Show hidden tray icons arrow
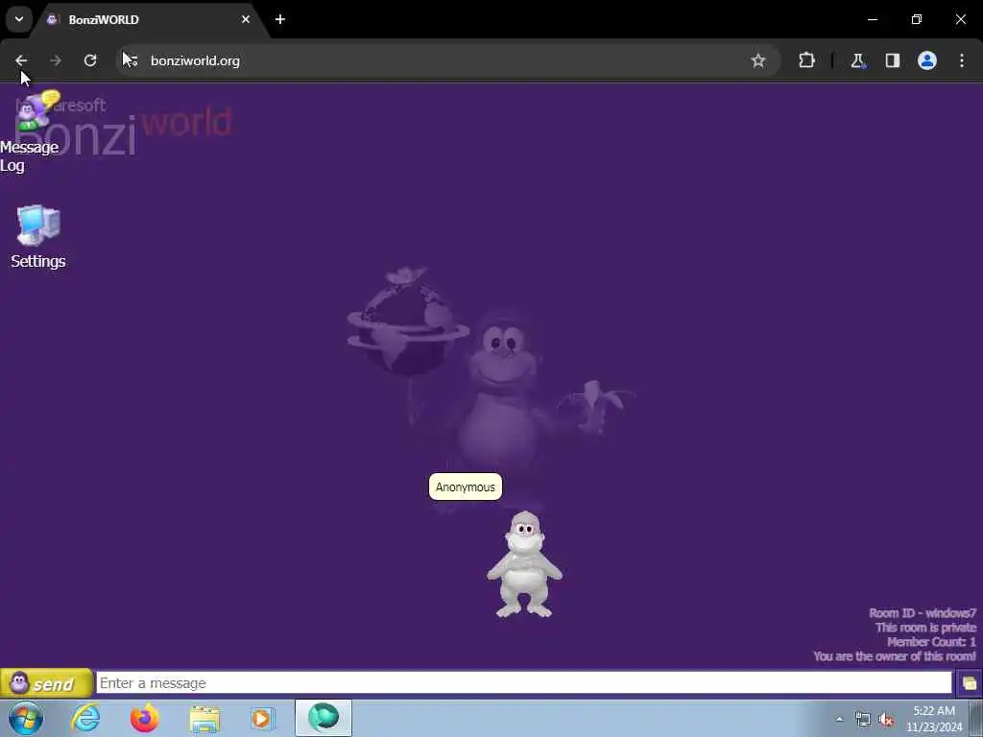Screen dimensions: 983x737 click(x=839, y=719)
